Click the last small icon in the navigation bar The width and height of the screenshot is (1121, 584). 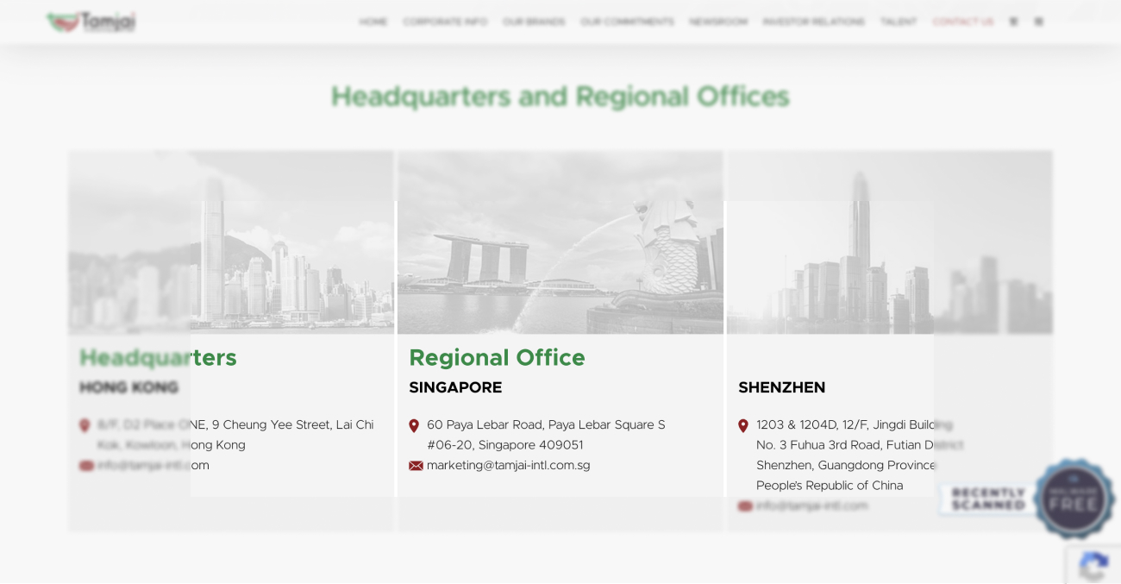point(1038,22)
